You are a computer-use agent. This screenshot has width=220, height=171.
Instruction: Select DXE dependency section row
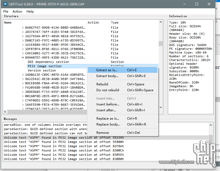(48, 62)
